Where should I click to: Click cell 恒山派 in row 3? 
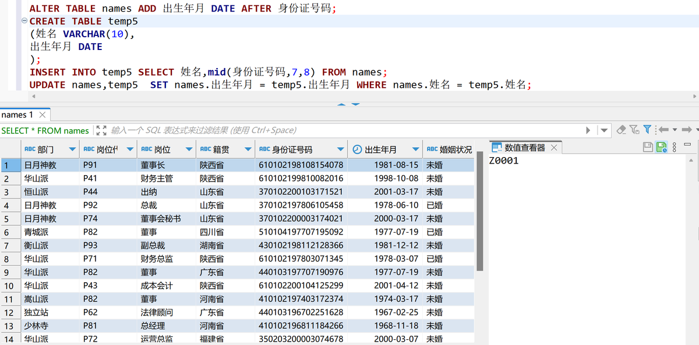50,192
